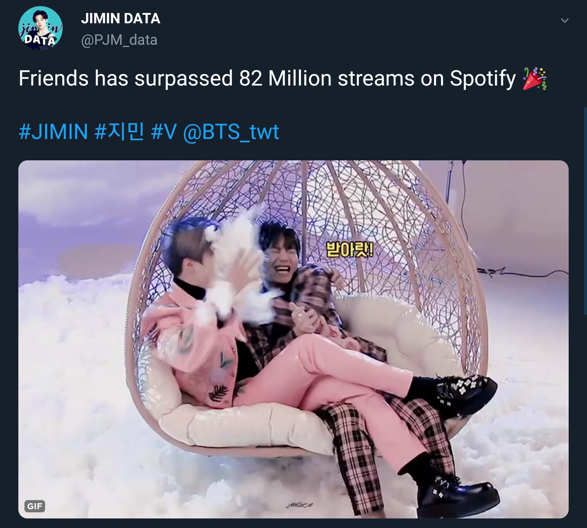Open the @PJM_data handle
Viewport: 587px width, 528px height.
coord(119,40)
